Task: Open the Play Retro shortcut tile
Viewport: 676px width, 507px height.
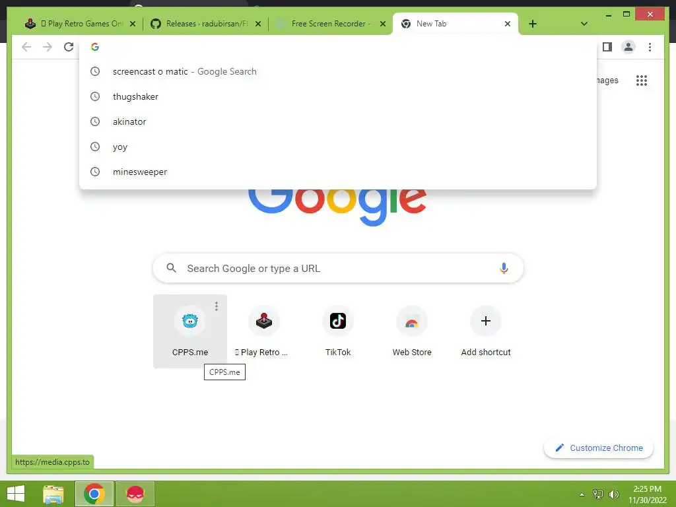Action: click(264, 331)
